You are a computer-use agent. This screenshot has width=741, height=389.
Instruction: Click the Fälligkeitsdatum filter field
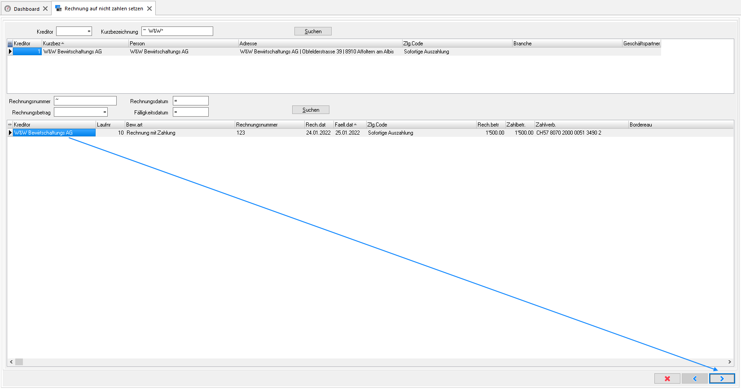(x=191, y=112)
